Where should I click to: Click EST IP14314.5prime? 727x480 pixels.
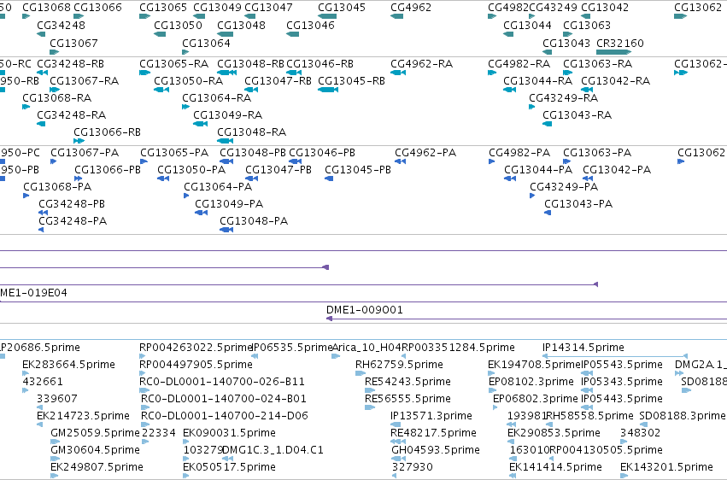[583, 348]
